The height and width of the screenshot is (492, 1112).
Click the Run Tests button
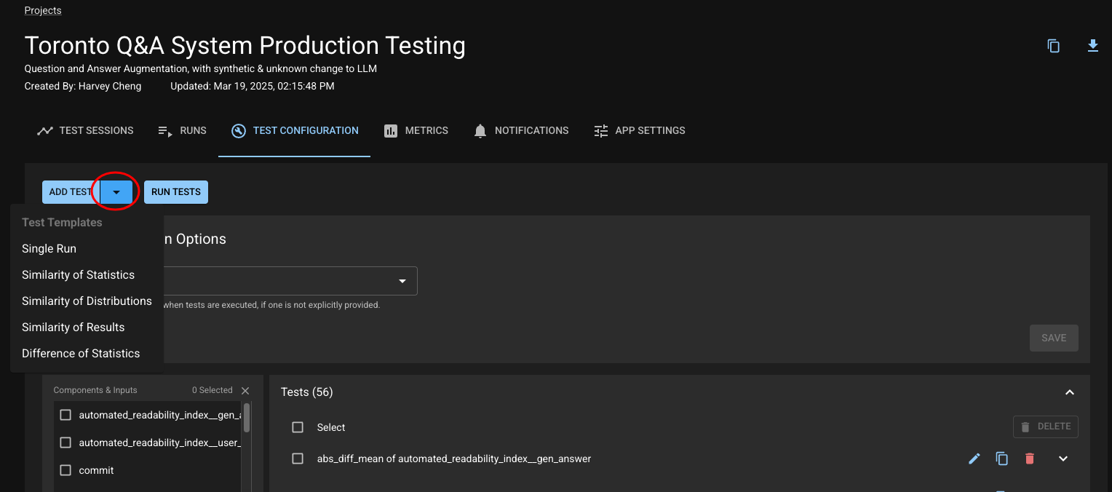click(176, 192)
